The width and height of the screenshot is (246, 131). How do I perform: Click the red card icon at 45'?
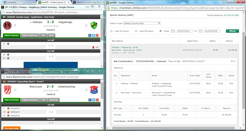coord(93,47)
